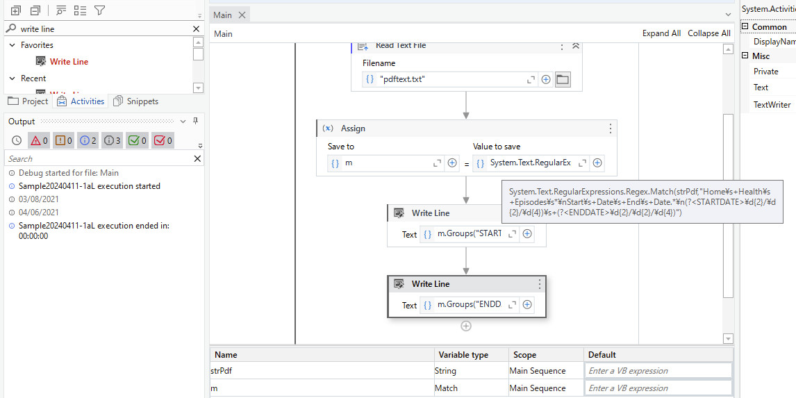
Task: Toggle green check filter in Output
Action: coord(138,140)
